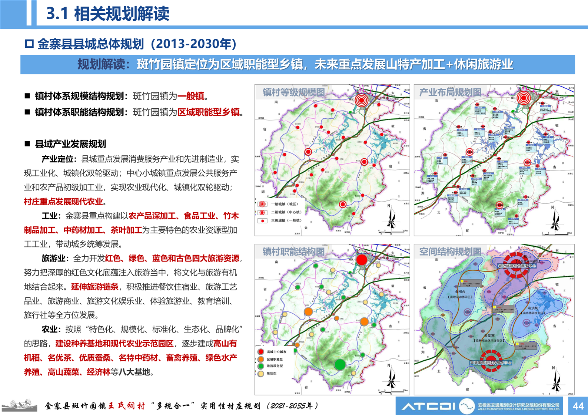Image resolution: width=588 pixels, height=415 pixels.
Task: Click the page number 44
Action: click(x=578, y=406)
